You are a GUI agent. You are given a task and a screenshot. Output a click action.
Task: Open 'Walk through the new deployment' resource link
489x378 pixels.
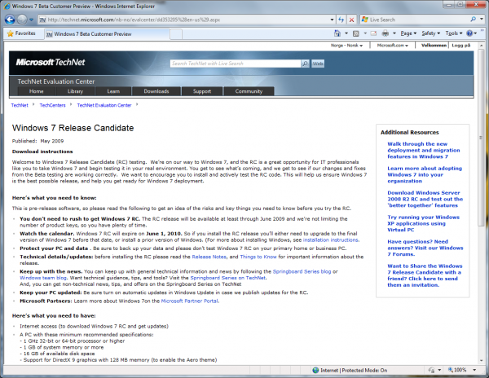click(x=424, y=150)
